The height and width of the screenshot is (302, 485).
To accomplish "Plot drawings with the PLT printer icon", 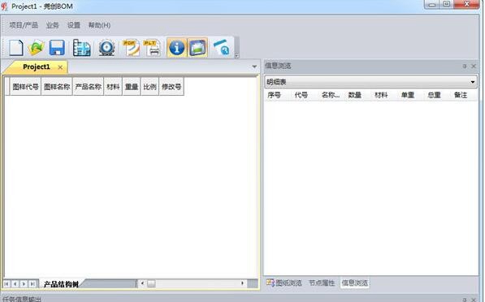I will point(153,48).
